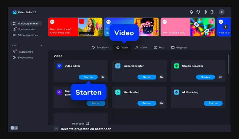Viewport: 239px width, 139px height.
Task: Click monitor icon next to Screen Recorder Starten
Action: coord(220,77)
